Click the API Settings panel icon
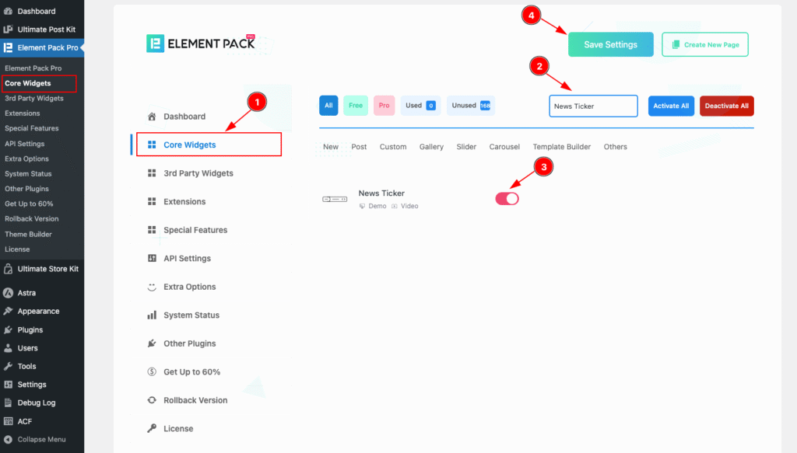Viewport: 797px width, 453px height. pos(152,258)
